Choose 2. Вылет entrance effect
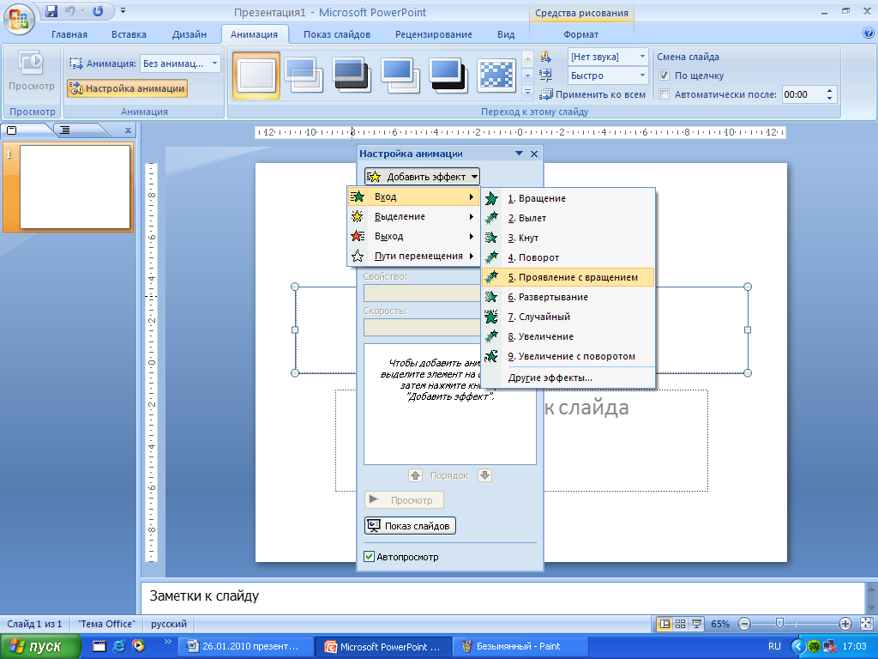 568,218
